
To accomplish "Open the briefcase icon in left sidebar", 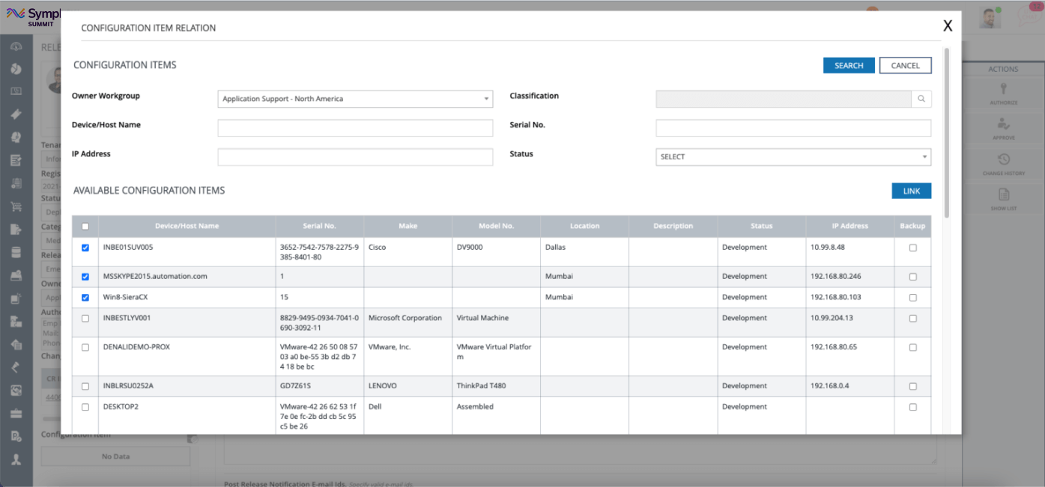I will [16, 413].
